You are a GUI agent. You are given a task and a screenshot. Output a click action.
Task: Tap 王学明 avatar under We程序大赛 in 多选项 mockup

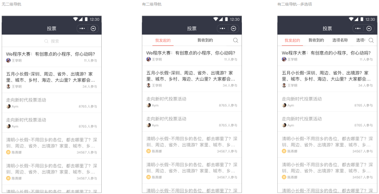click(284, 59)
